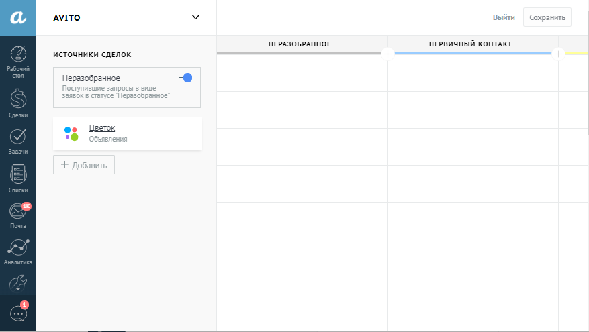The image size is (589, 332).
Task: Open Списки lists section
Action: point(18,178)
